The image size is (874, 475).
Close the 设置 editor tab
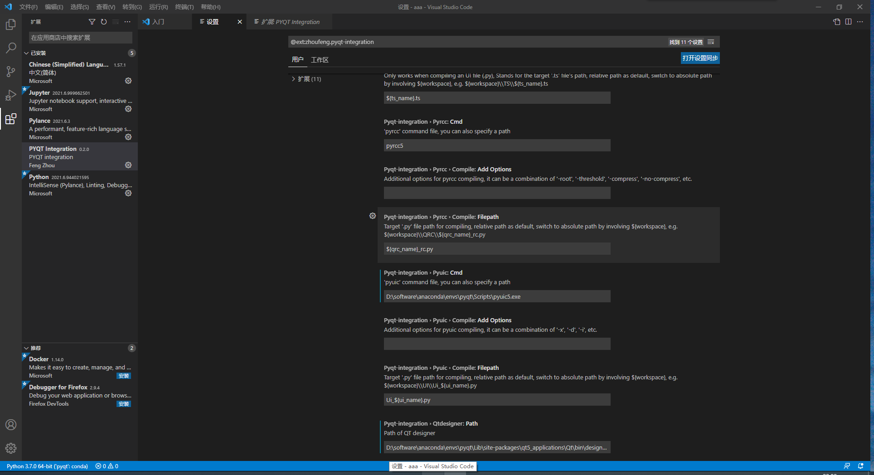coord(240,22)
